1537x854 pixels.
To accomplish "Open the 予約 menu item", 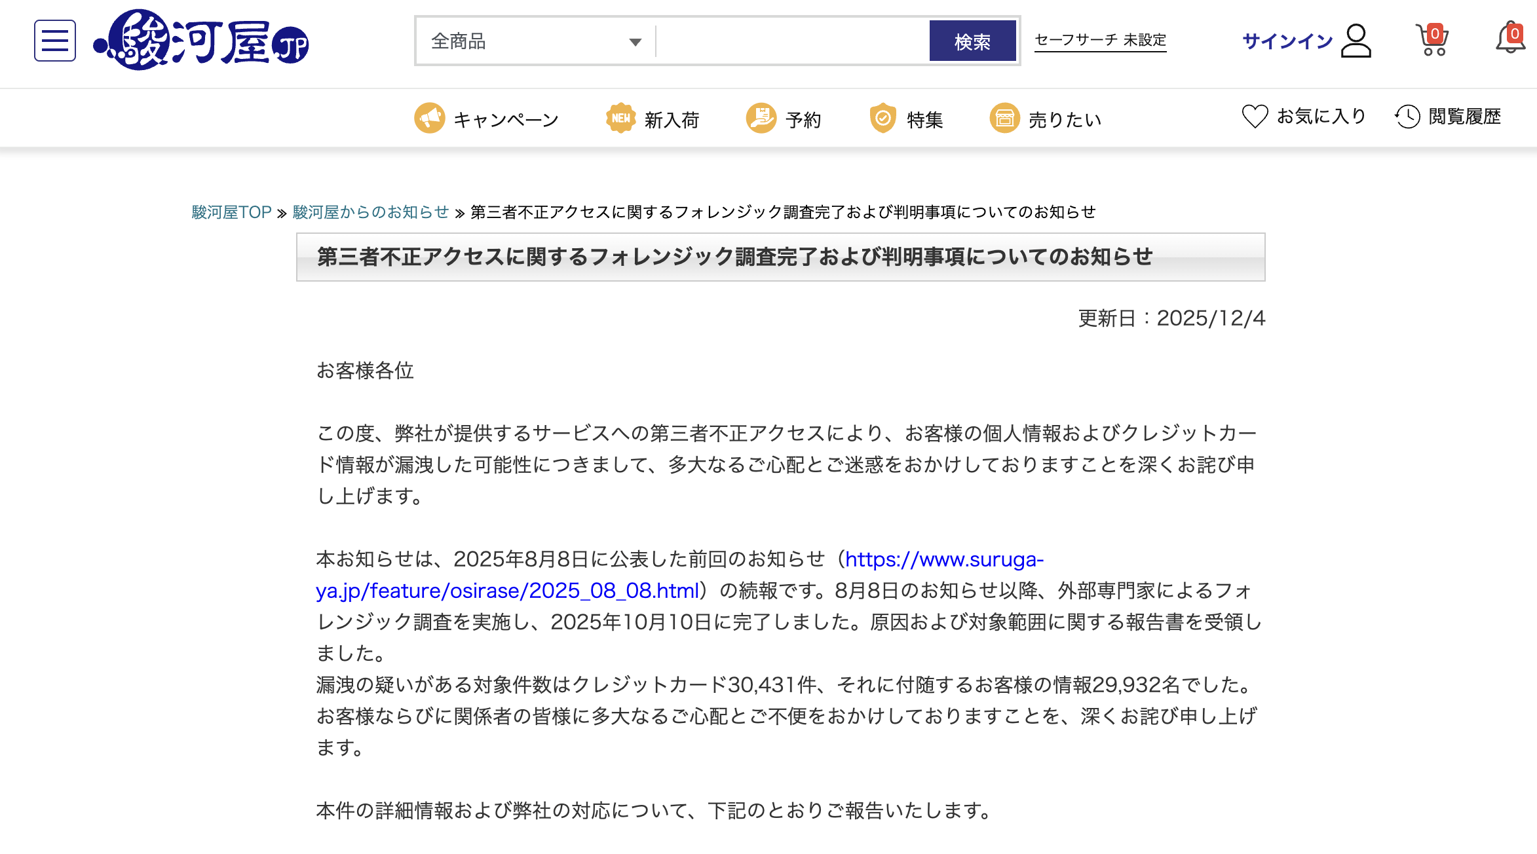I will pos(803,120).
